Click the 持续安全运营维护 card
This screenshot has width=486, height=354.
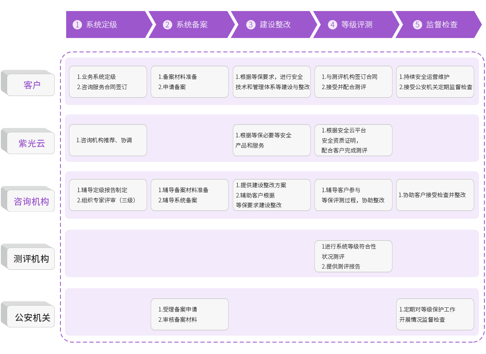click(x=435, y=82)
